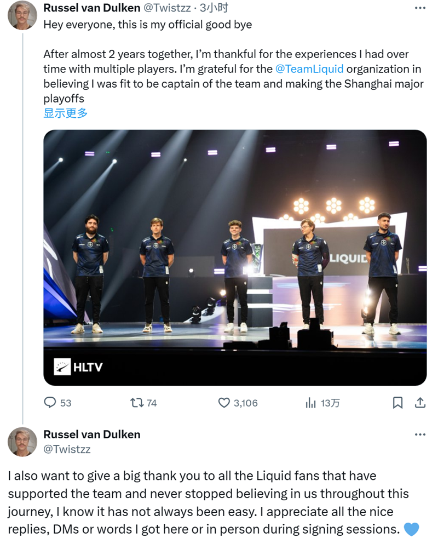Expand the tweet with 显示更多
Viewport: 438px width, 538px height.
(x=65, y=113)
